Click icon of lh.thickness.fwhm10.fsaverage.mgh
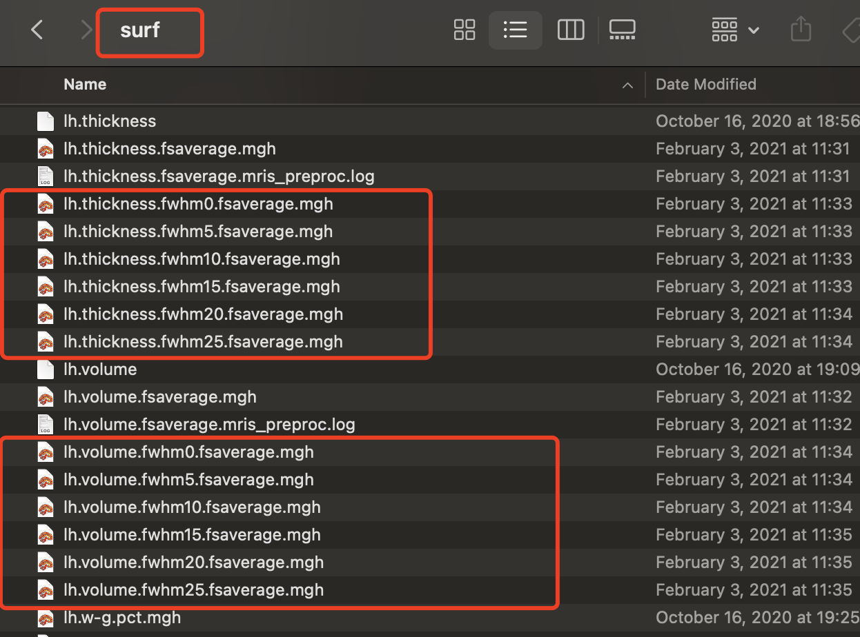The image size is (860, 637). pos(46,259)
